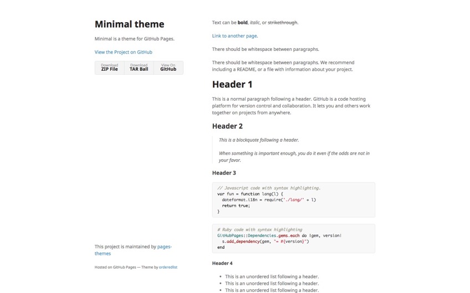Open the View the Project on GitHub link

(123, 52)
